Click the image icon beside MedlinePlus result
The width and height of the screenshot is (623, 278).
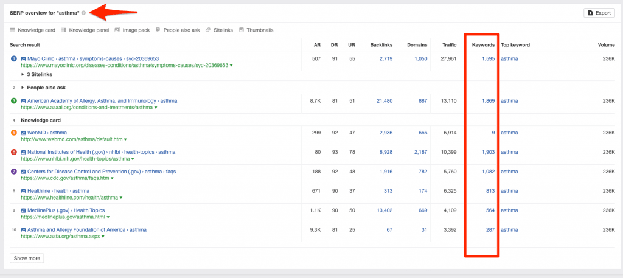24,210
